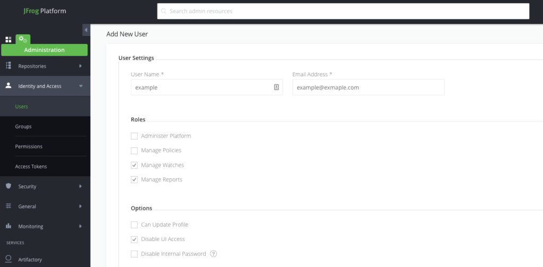Expand the Repositories menu arrow
The image size is (543, 267).
(x=81, y=66)
